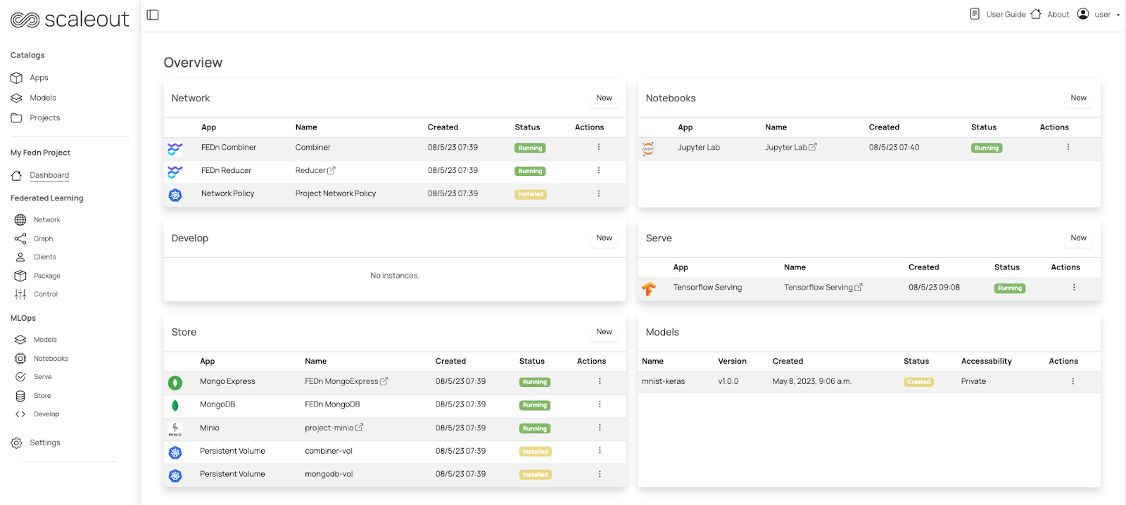The image size is (1126, 505).
Task: Open actions menu for Minio row
Action: coord(600,428)
